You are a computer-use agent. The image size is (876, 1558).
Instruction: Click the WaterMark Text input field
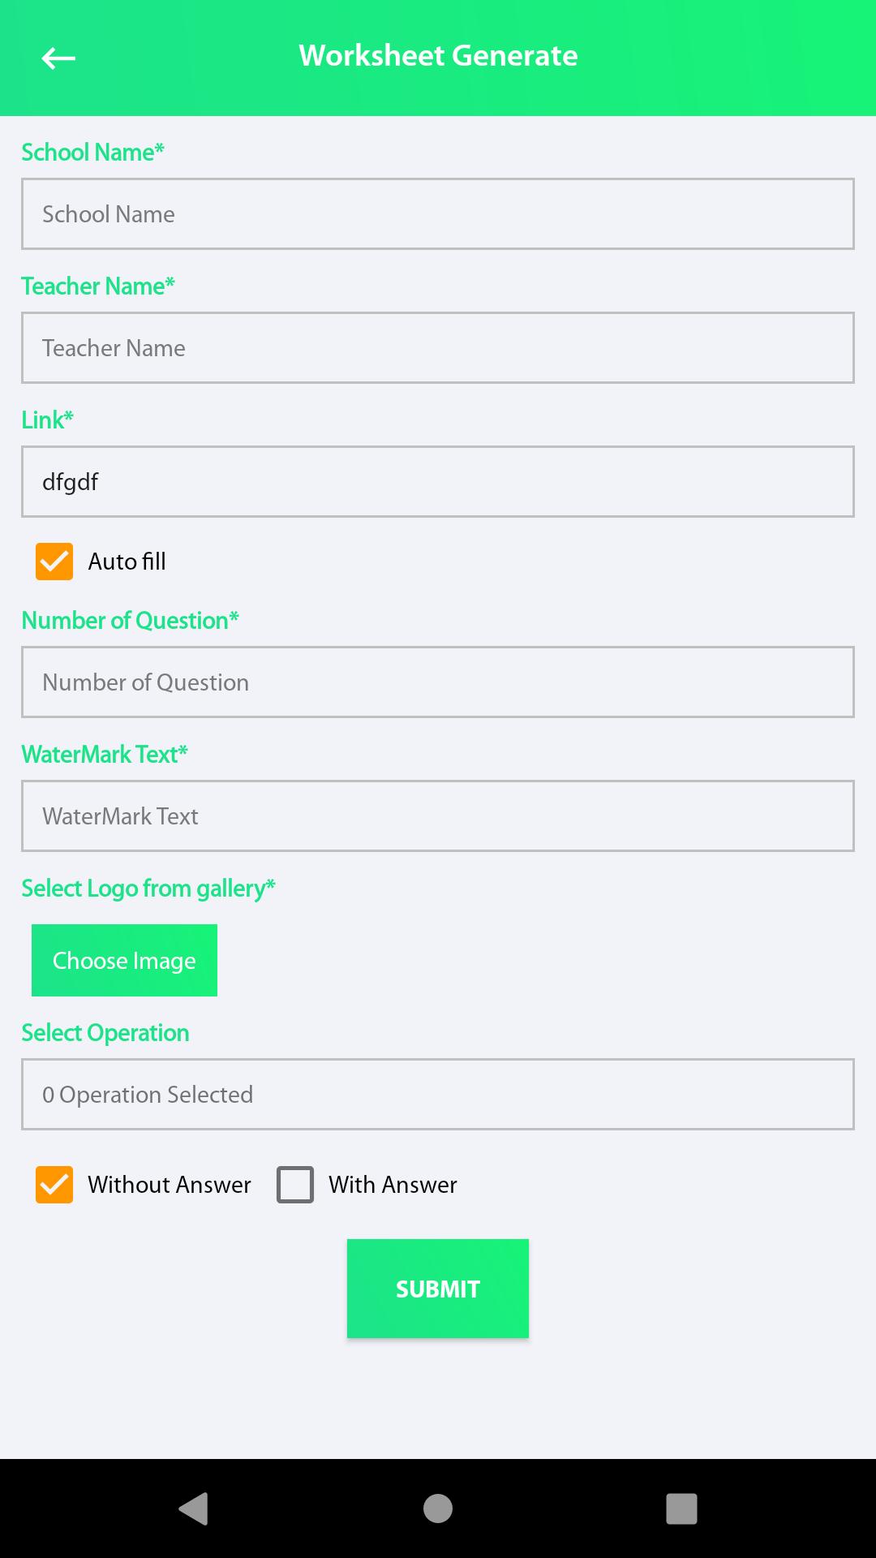coord(438,816)
